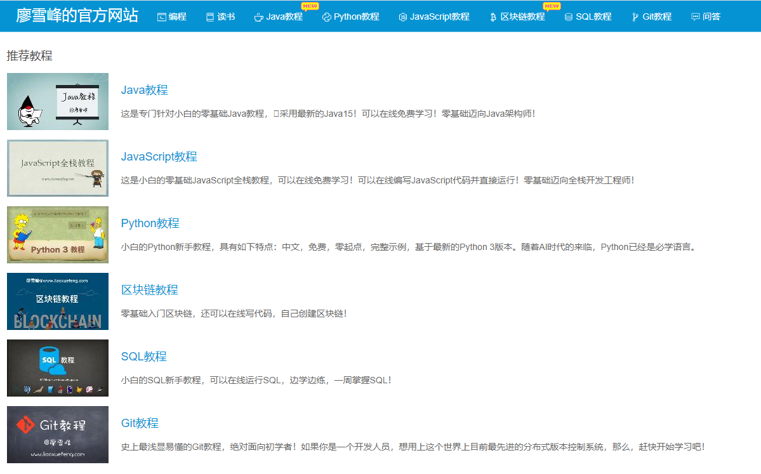Click the Python logo icon in the navigation bar

tap(326, 16)
